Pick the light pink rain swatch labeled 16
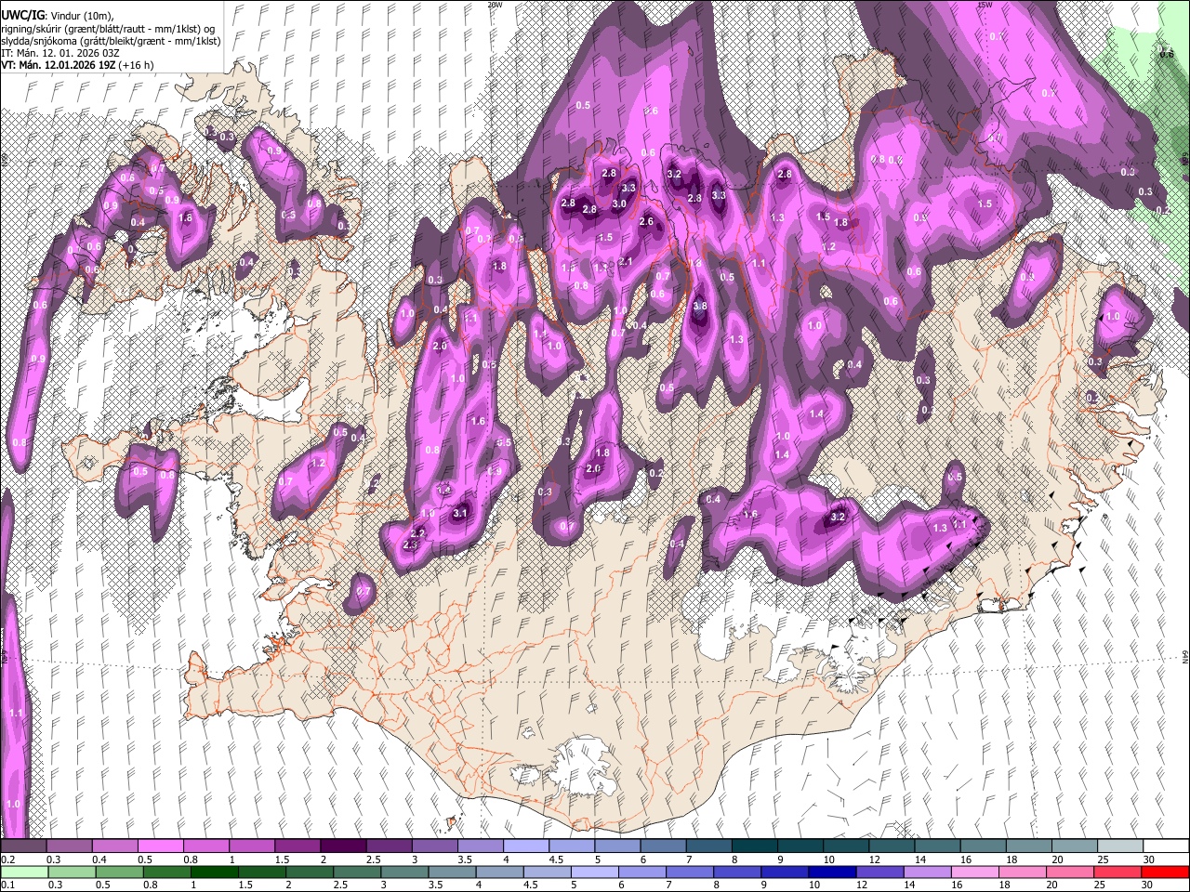The width and height of the screenshot is (1190, 892). pyautogui.click(x=974, y=872)
